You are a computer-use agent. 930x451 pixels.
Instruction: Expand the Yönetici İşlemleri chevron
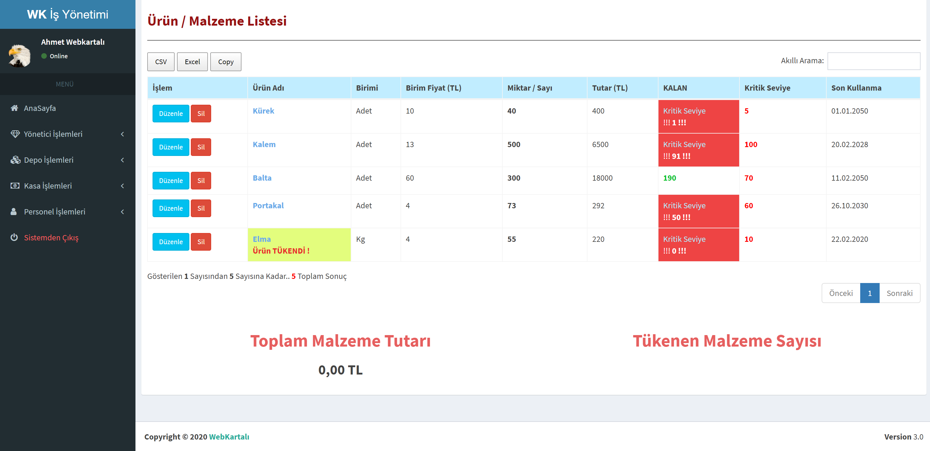[x=123, y=134]
